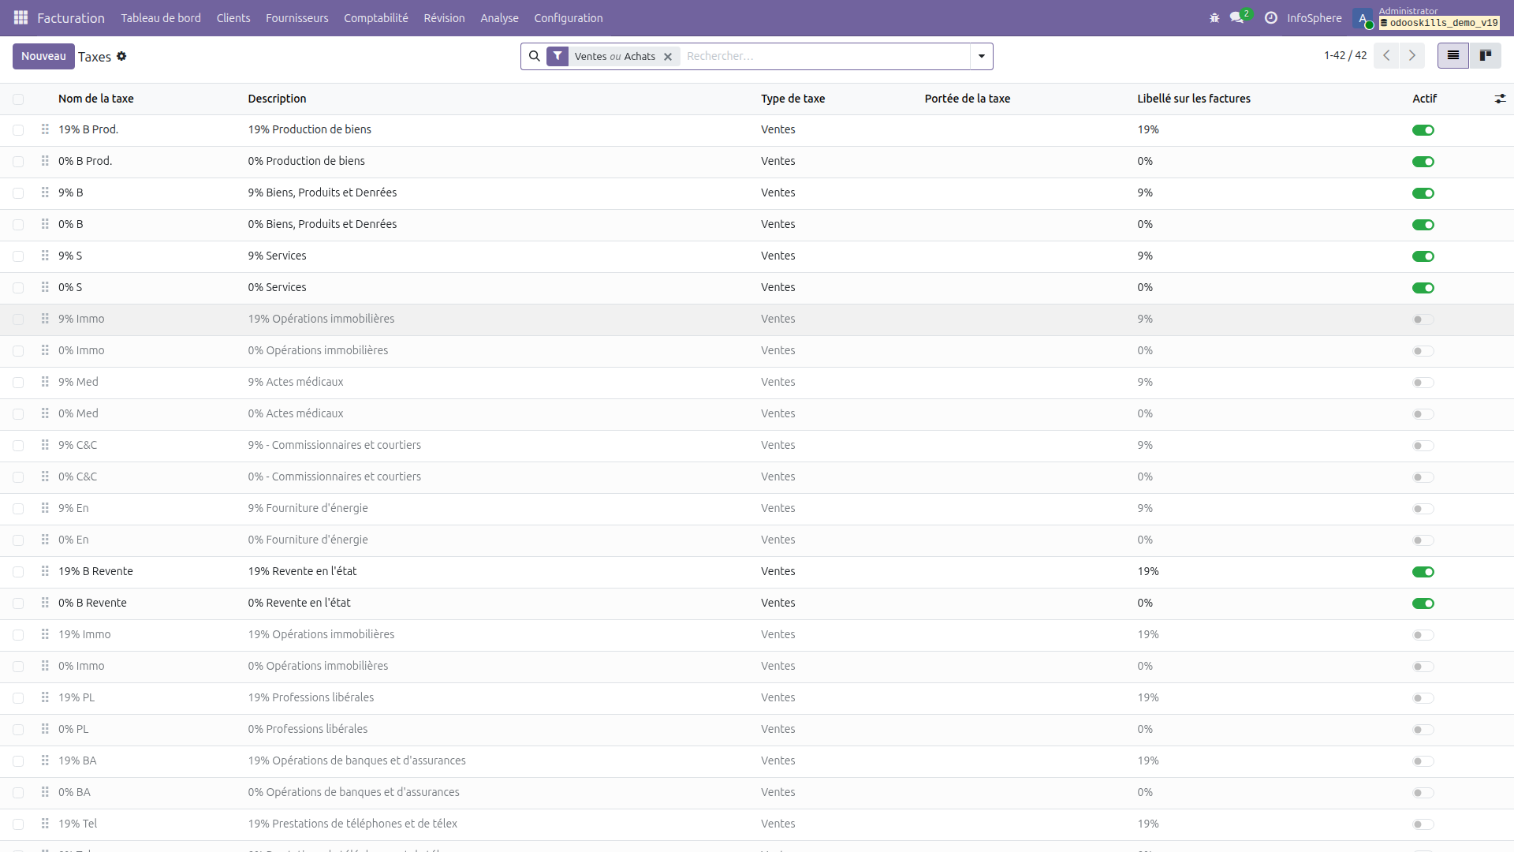Click the Nouveau button

click(43, 56)
